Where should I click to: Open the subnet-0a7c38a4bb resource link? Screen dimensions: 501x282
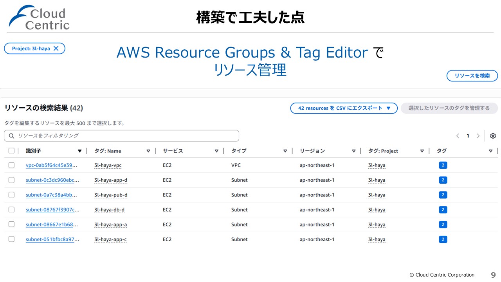point(51,195)
